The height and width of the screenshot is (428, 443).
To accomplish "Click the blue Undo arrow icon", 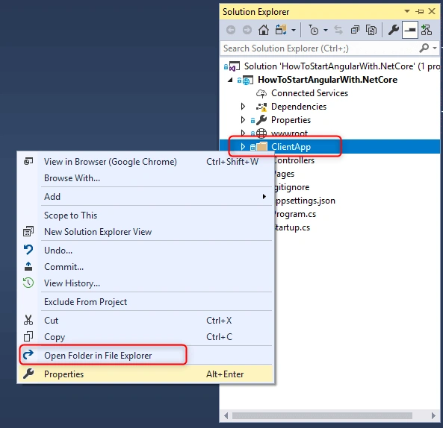I will coord(28,250).
